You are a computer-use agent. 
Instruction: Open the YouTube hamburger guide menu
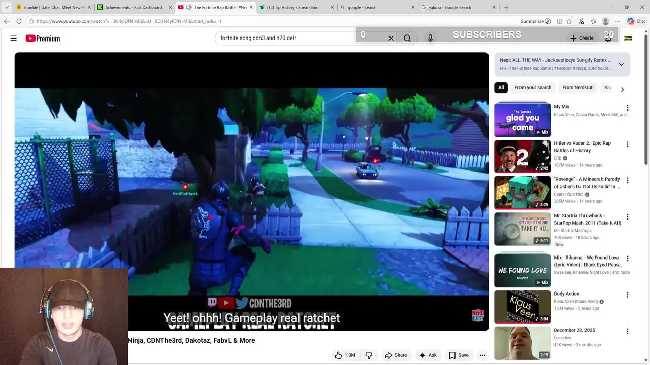click(14, 38)
